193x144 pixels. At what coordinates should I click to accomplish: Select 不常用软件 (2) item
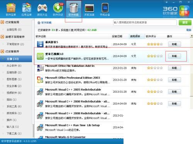[x=15, y=44]
